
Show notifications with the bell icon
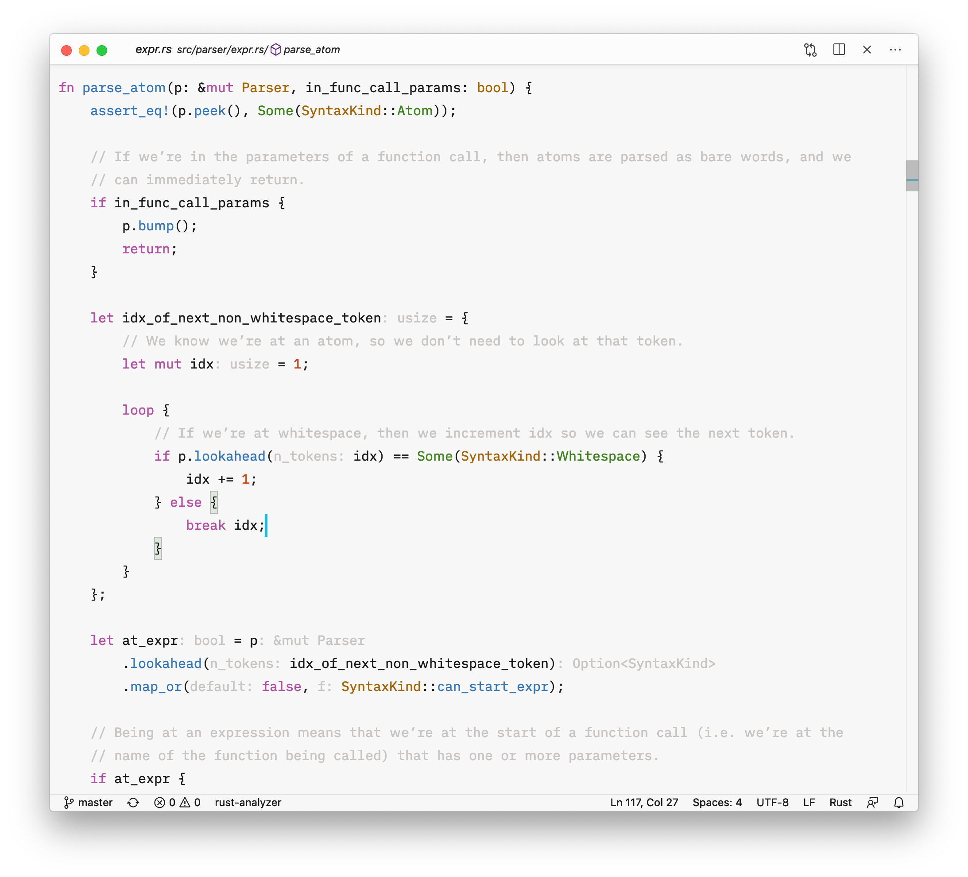click(899, 803)
